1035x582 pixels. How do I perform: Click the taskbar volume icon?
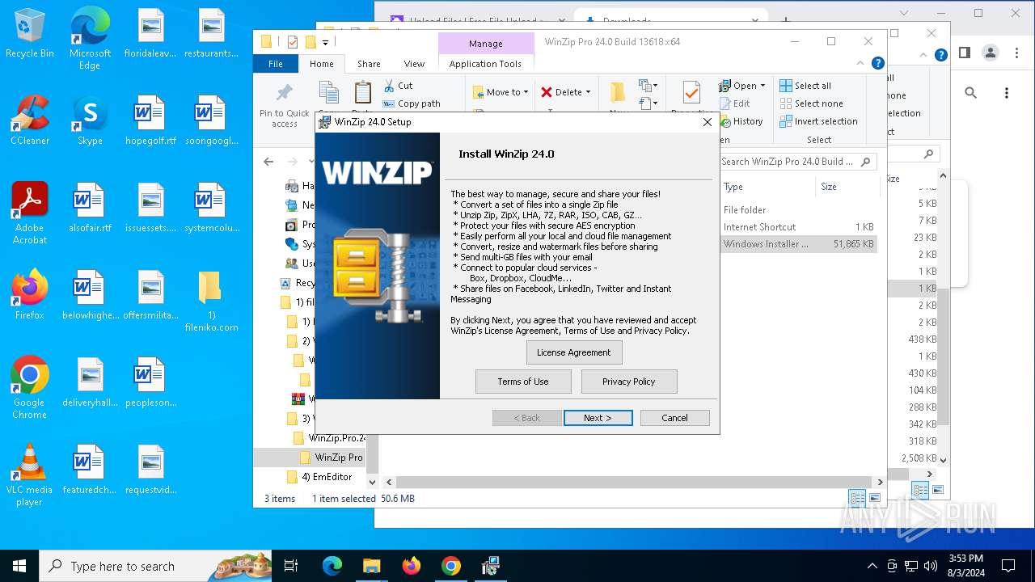tap(931, 566)
